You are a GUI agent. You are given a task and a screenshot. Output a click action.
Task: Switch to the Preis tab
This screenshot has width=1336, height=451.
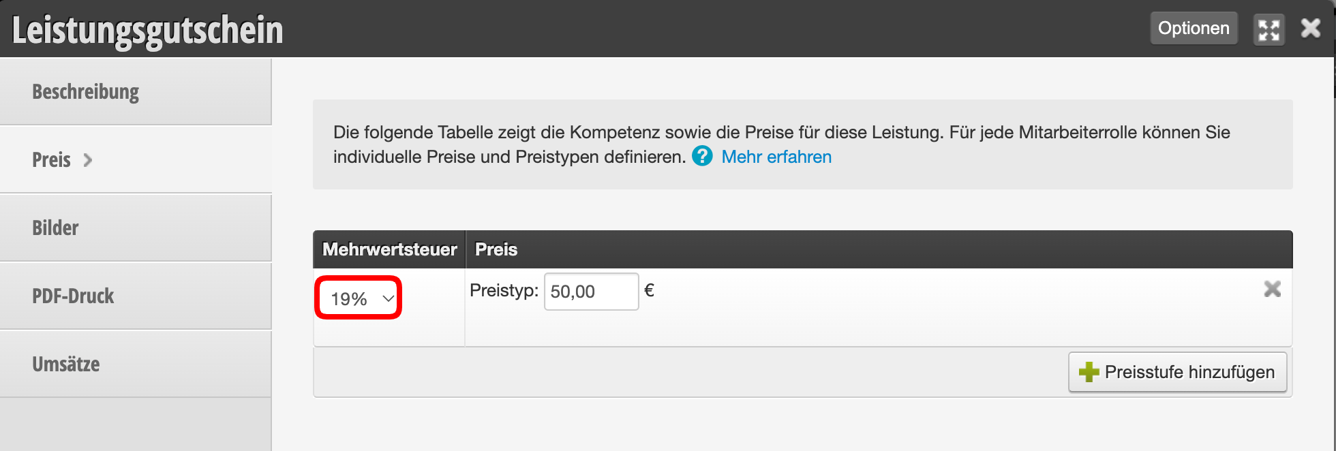pyautogui.click(x=136, y=159)
